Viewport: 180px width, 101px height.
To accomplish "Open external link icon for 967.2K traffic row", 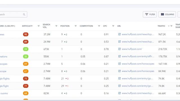I will point(119,34).
